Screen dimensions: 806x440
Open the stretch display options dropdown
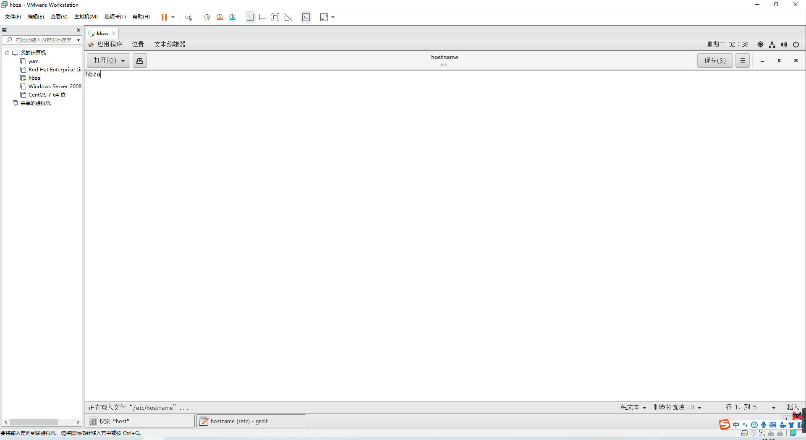333,17
